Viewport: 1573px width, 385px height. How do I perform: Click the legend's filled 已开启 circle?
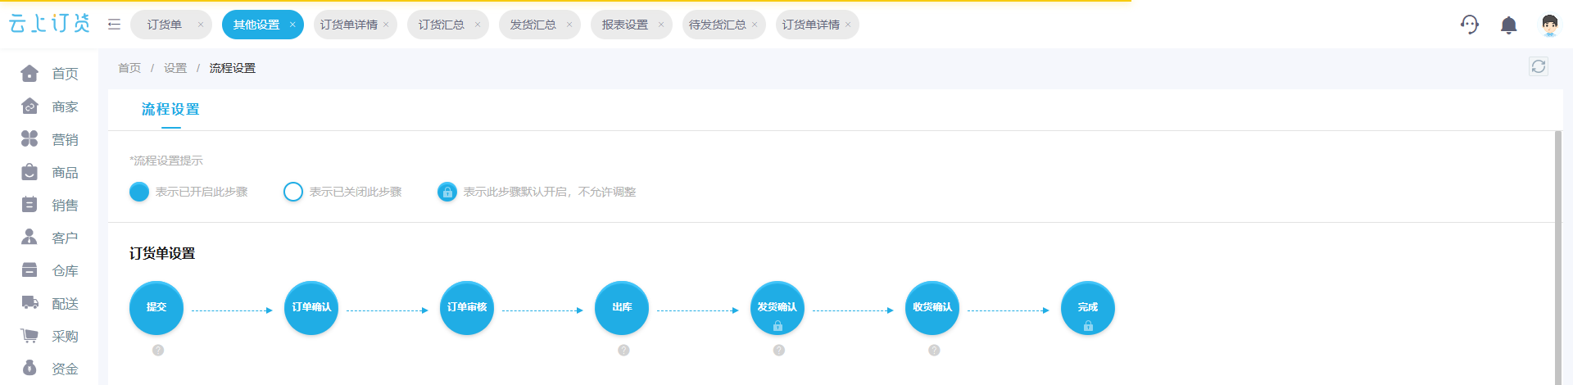139,192
